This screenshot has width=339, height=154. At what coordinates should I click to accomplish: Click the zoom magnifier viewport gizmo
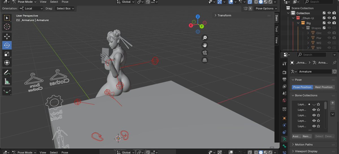pos(205,38)
